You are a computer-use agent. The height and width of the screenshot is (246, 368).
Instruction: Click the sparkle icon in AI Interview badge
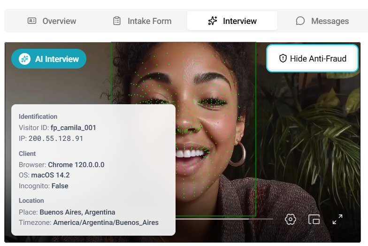(24, 59)
